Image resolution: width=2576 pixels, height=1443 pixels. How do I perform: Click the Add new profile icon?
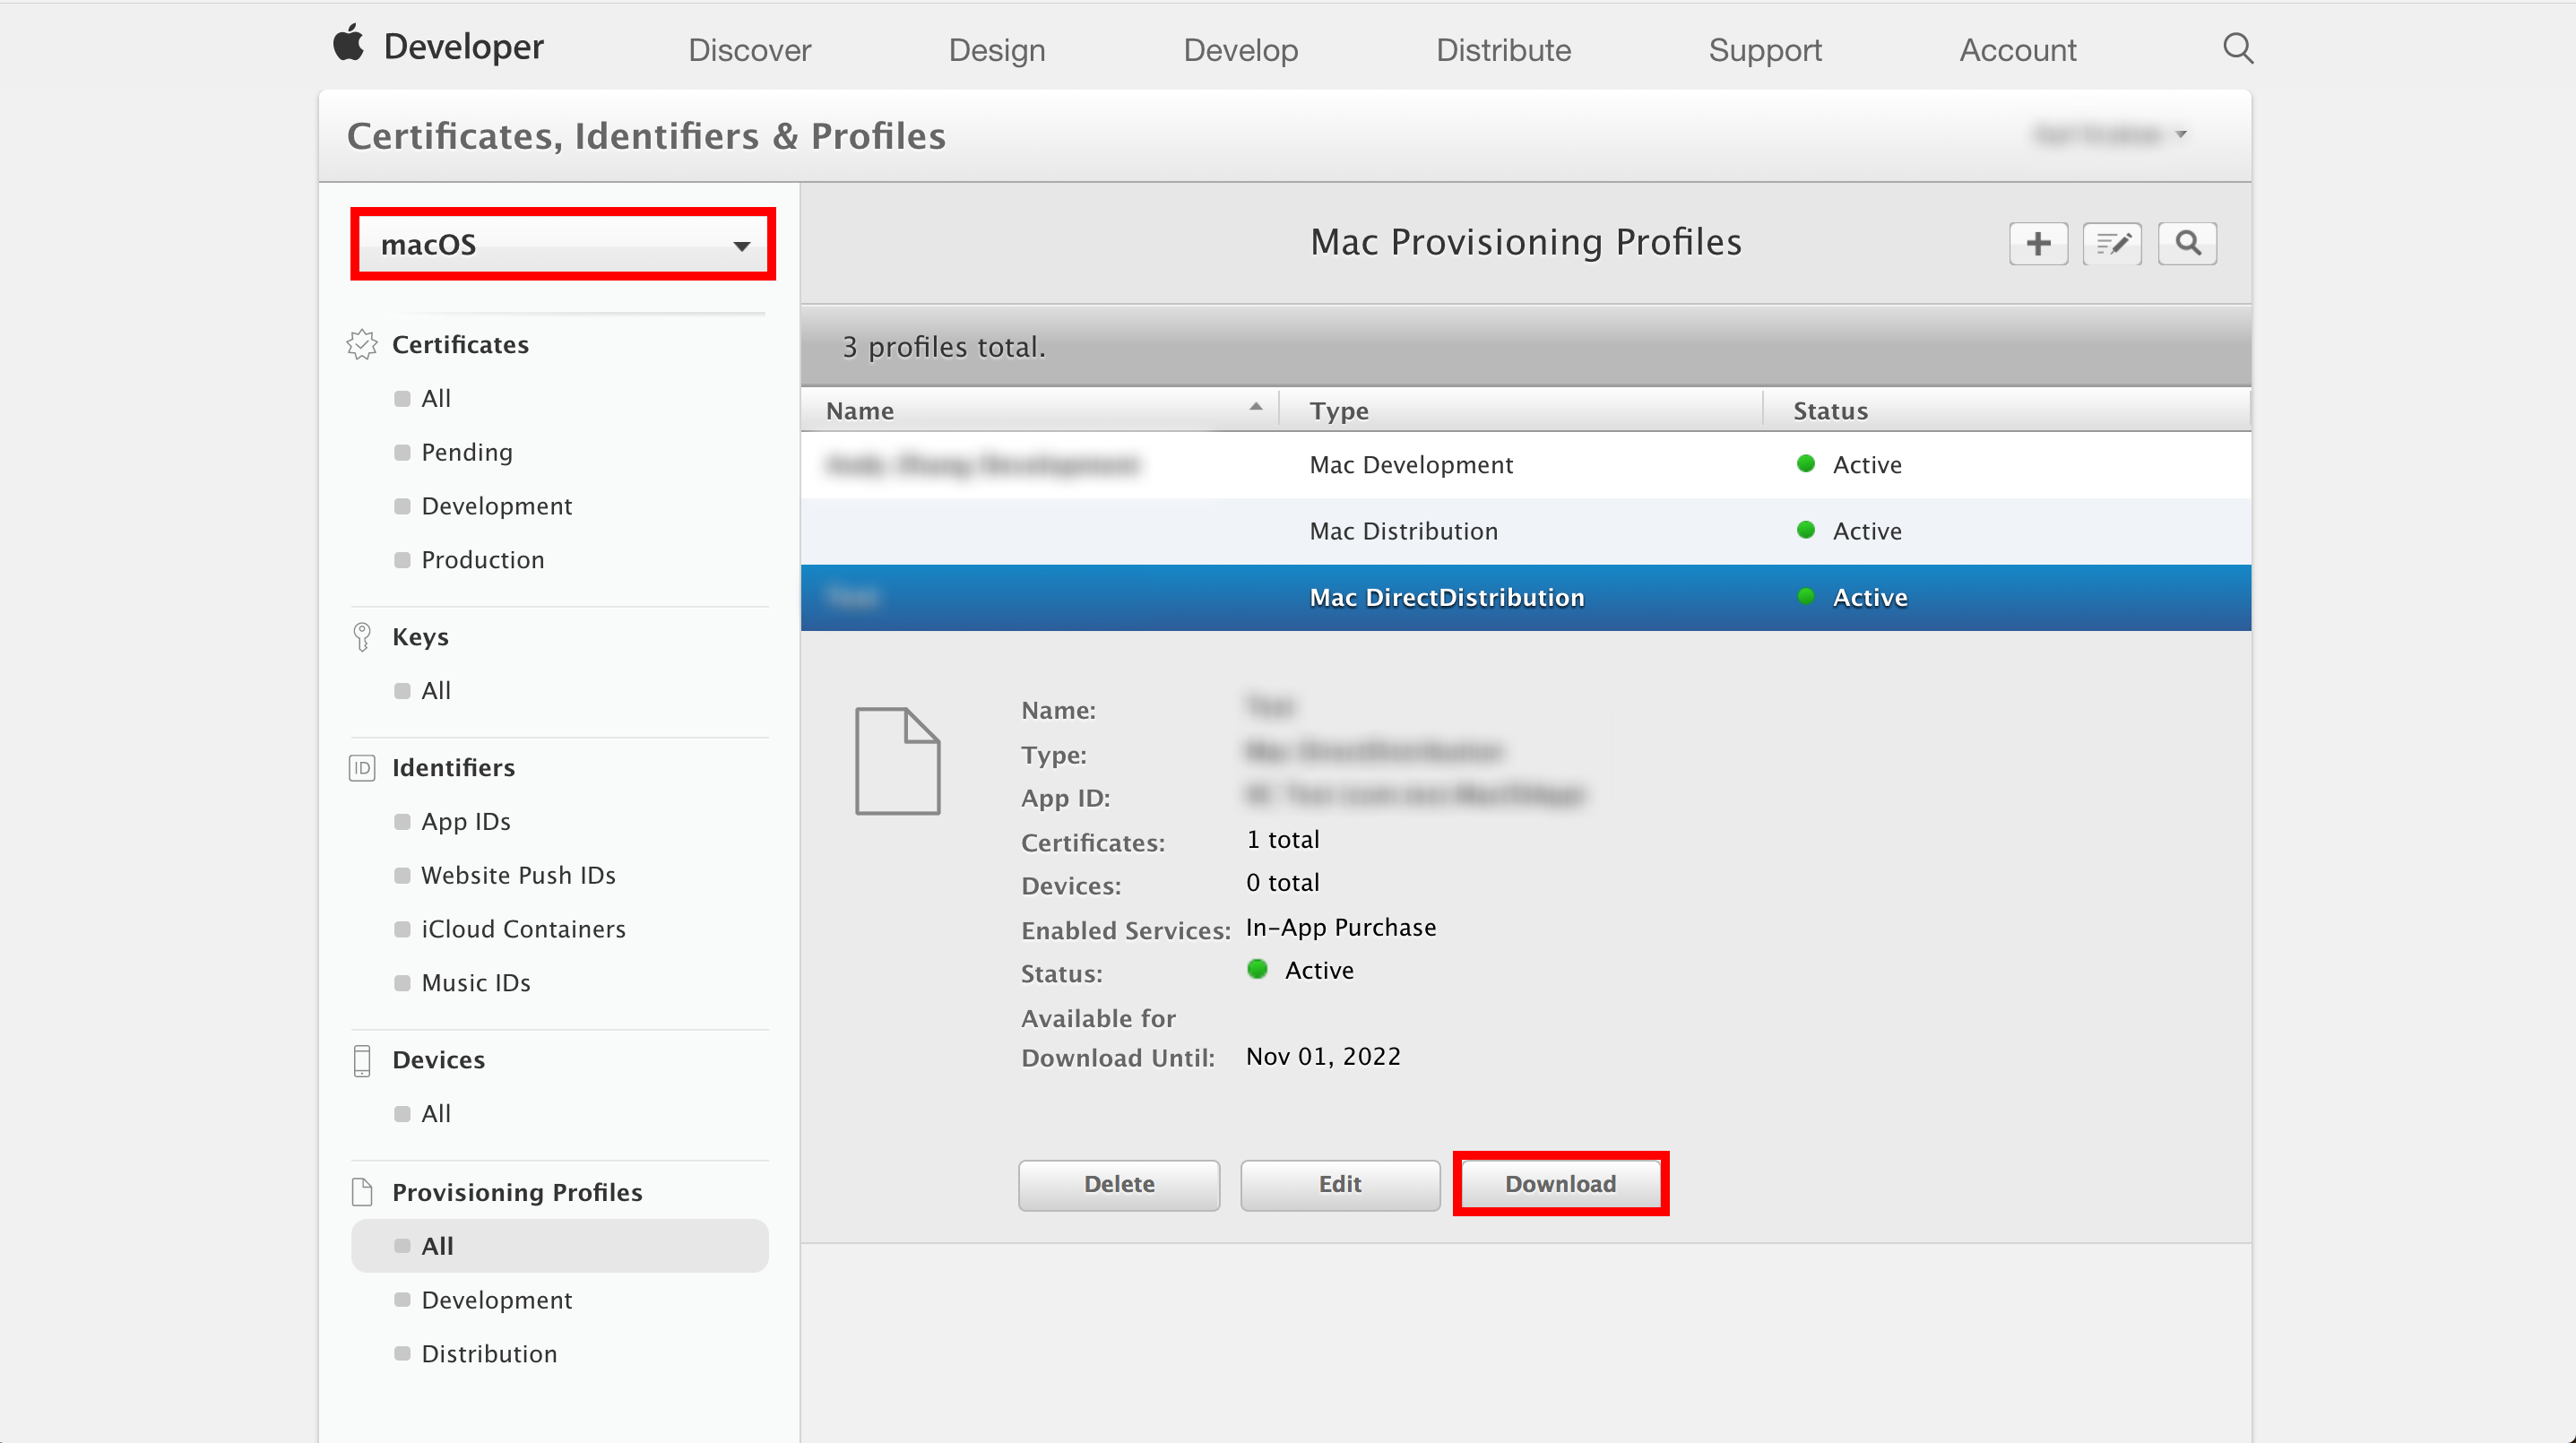point(2038,244)
